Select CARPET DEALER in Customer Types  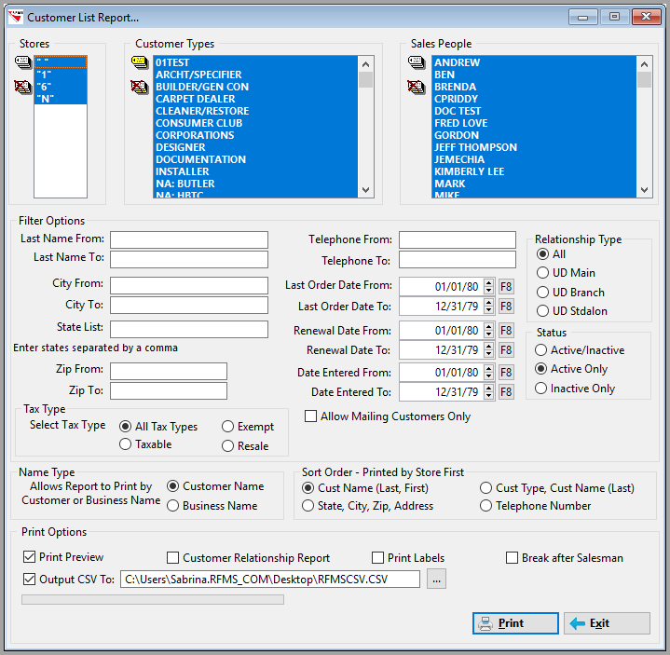(x=255, y=99)
